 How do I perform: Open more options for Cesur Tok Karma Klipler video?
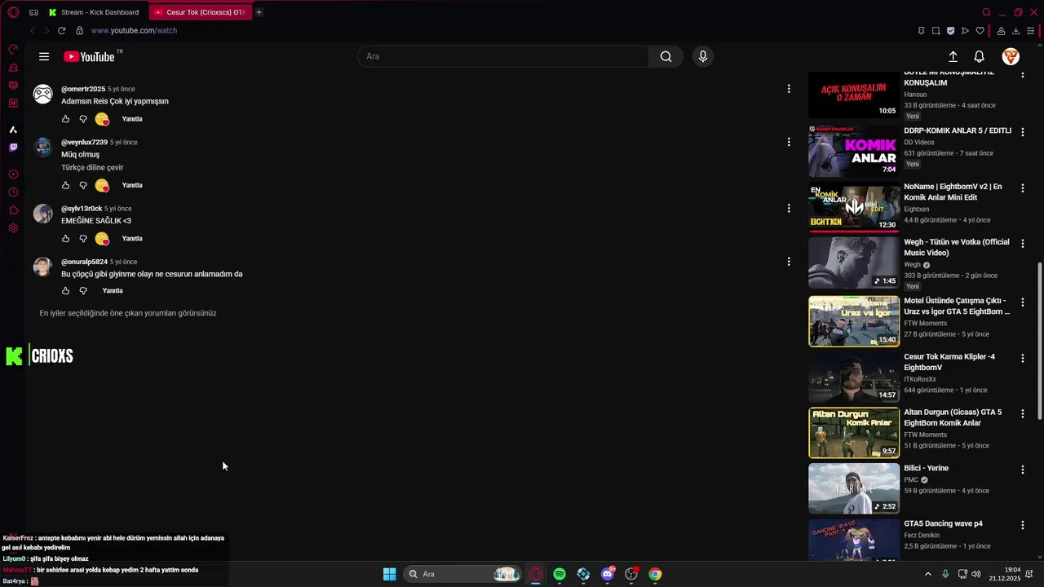[1022, 358]
